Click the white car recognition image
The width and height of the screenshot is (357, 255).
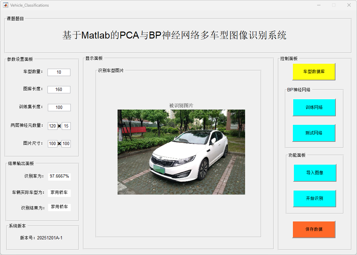coord(181,152)
